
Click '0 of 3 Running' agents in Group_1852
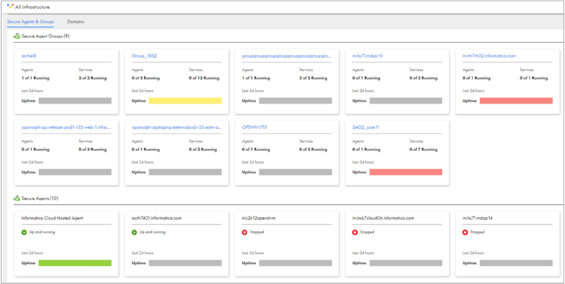tap(145, 78)
